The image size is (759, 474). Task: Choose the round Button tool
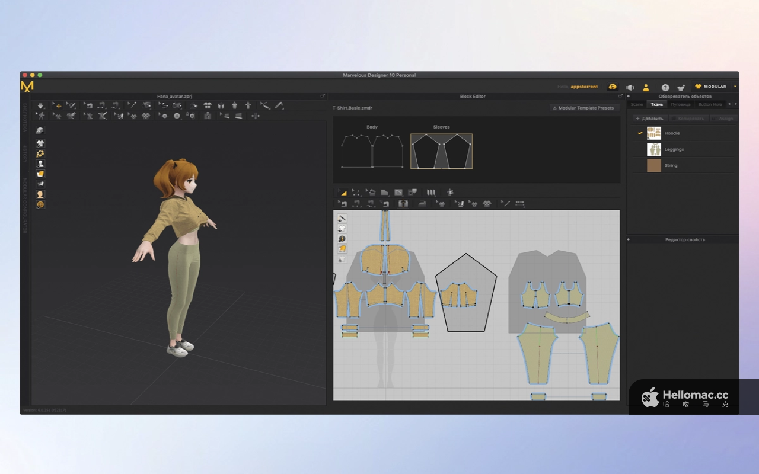[177, 116]
